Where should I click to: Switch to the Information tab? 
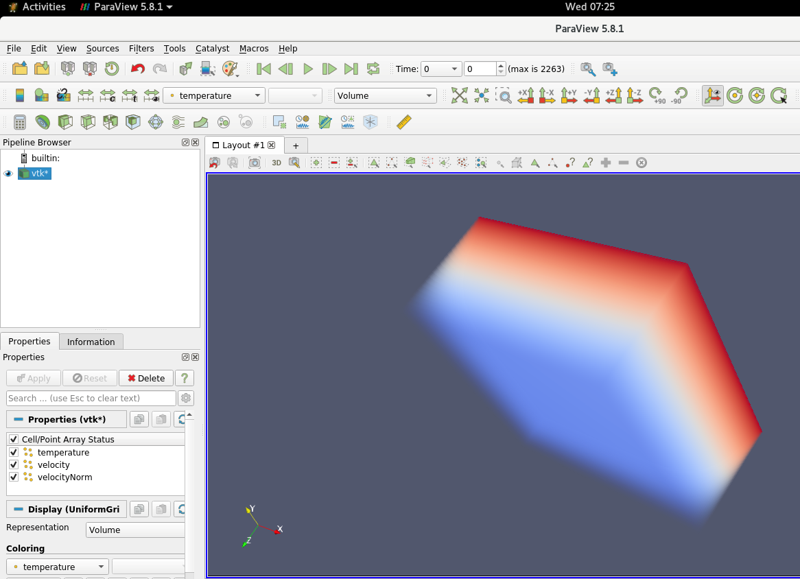[x=91, y=342]
